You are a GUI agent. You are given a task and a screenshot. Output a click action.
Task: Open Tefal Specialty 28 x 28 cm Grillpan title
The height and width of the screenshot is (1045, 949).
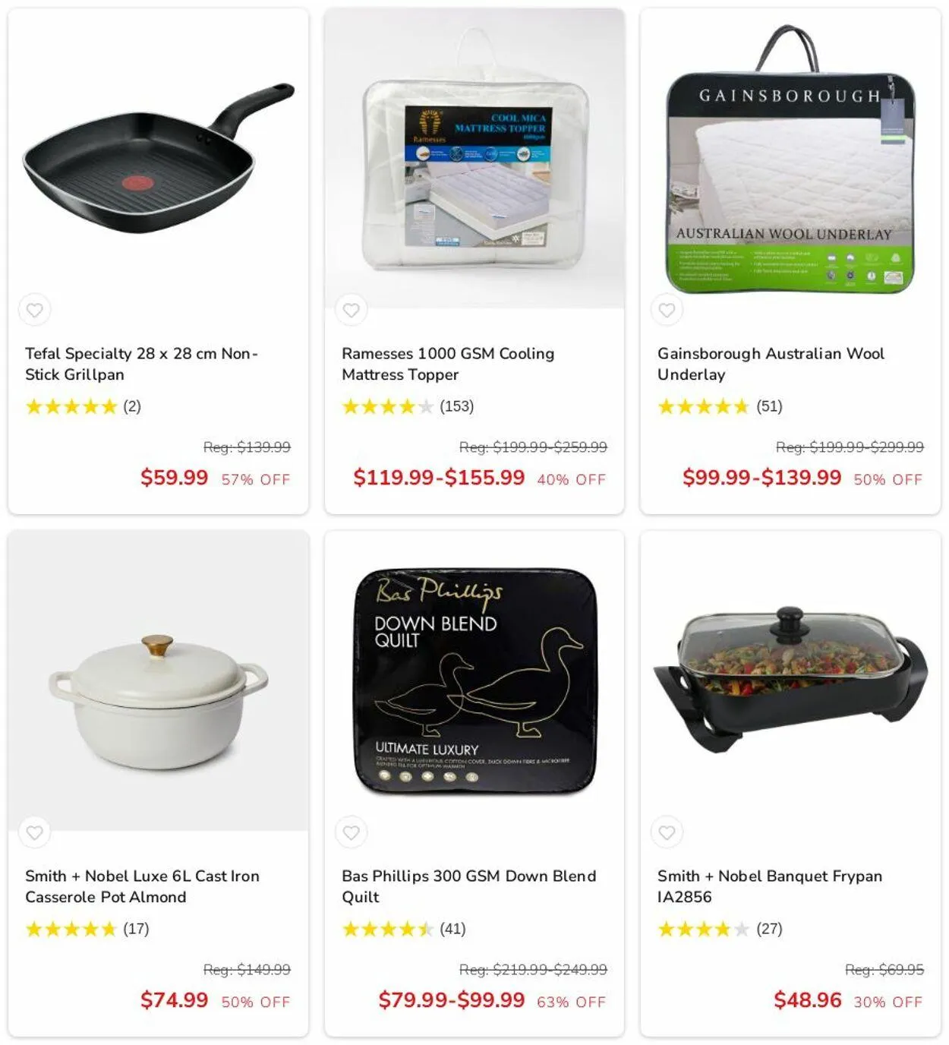141,364
